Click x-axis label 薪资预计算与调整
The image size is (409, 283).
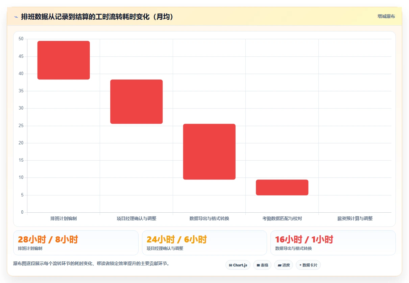[x=355, y=218]
